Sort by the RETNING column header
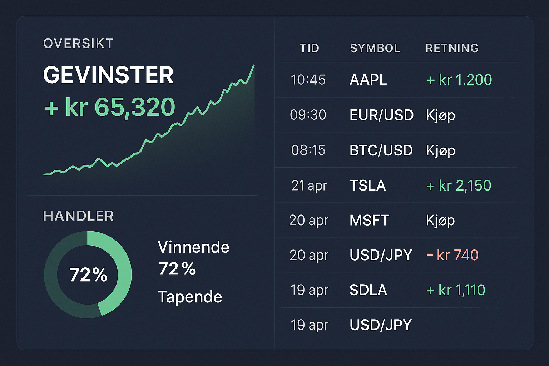The image size is (549, 366). [x=452, y=48]
